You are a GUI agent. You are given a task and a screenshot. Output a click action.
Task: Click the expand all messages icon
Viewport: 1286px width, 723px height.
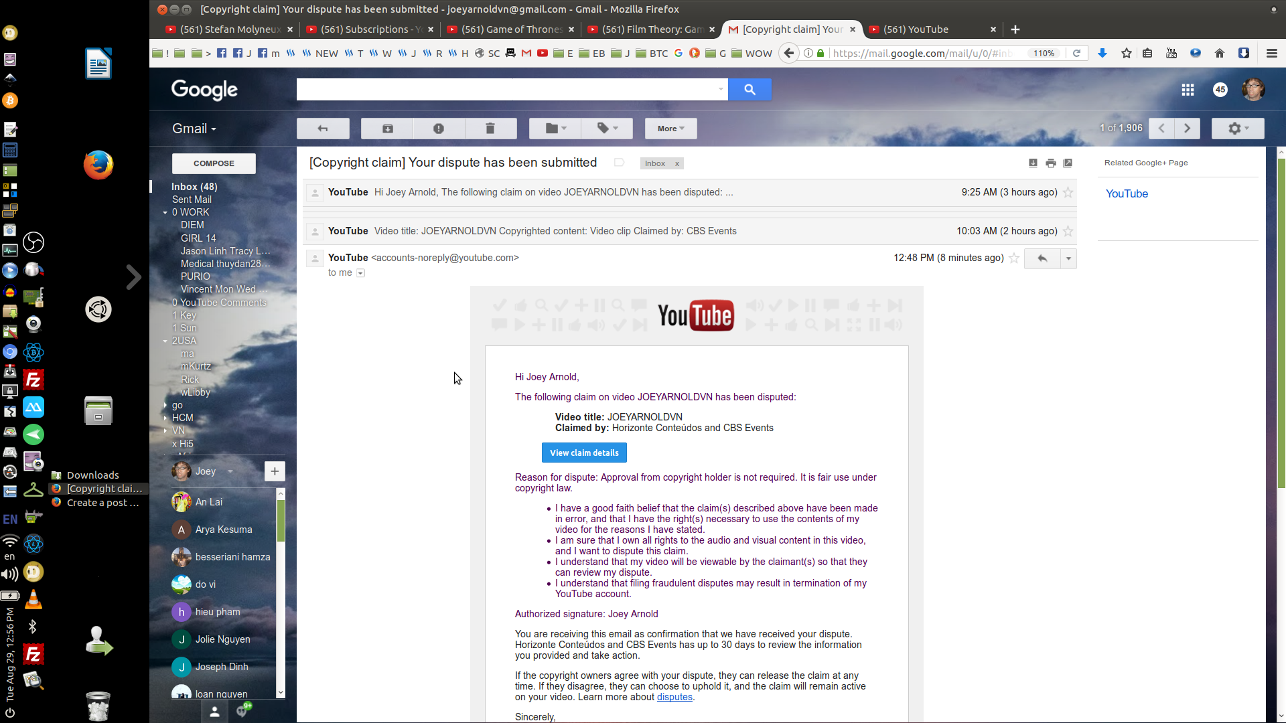tap(1033, 163)
